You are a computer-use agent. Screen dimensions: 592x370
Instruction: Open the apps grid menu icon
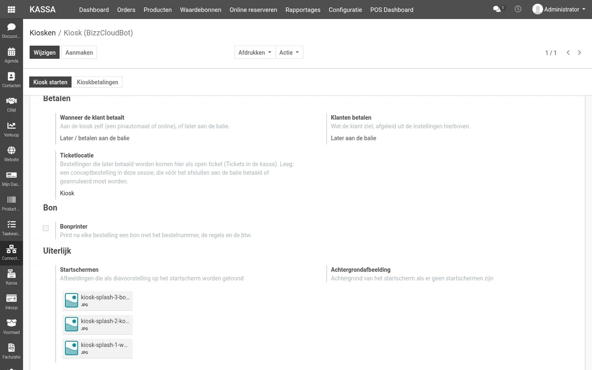(x=11, y=9)
